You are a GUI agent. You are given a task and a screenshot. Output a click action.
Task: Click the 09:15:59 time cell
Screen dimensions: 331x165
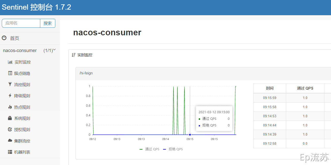click(x=270, y=98)
